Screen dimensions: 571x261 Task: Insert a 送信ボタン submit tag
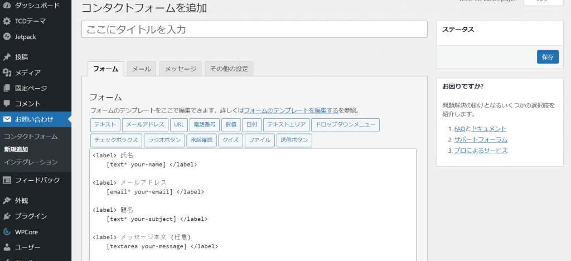click(294, 141)
